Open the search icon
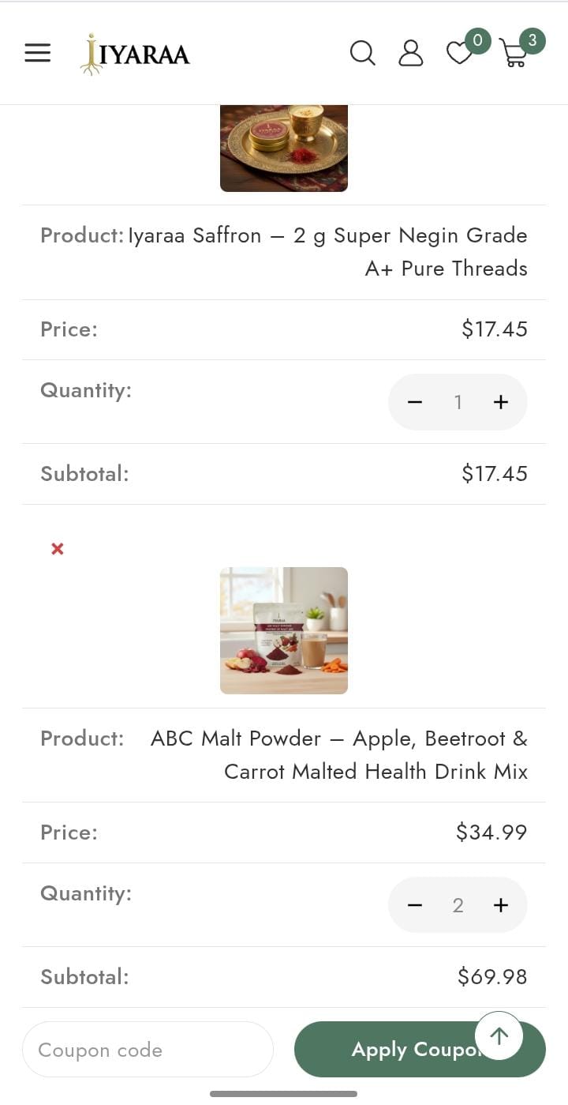The width and height of the screenshot is (568, 1105). [x=363, y=53]
